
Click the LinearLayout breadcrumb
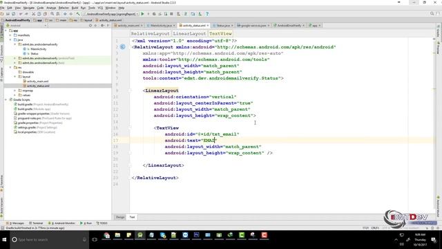[x=189, y=34]
